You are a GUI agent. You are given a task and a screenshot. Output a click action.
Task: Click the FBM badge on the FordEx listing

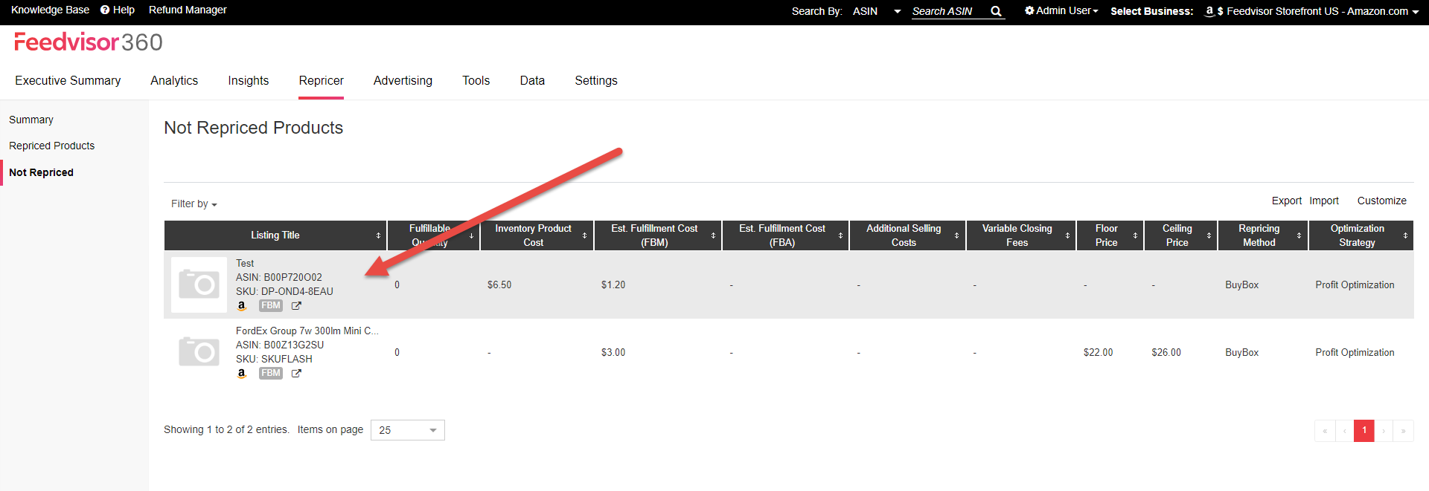coord(271,373)
